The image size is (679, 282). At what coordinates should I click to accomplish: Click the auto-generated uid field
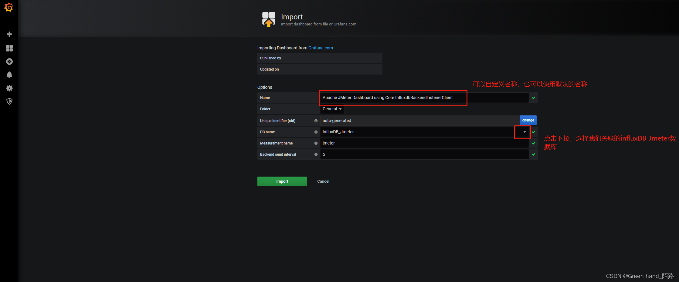(x=420, y=121)
